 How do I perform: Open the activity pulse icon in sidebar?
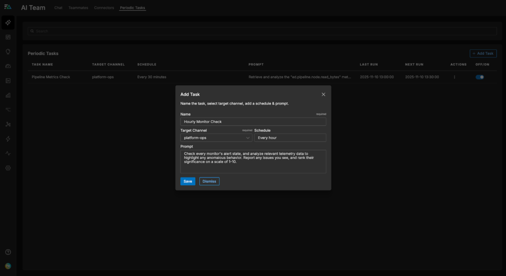pyautogui.click(x=8, y=153)
